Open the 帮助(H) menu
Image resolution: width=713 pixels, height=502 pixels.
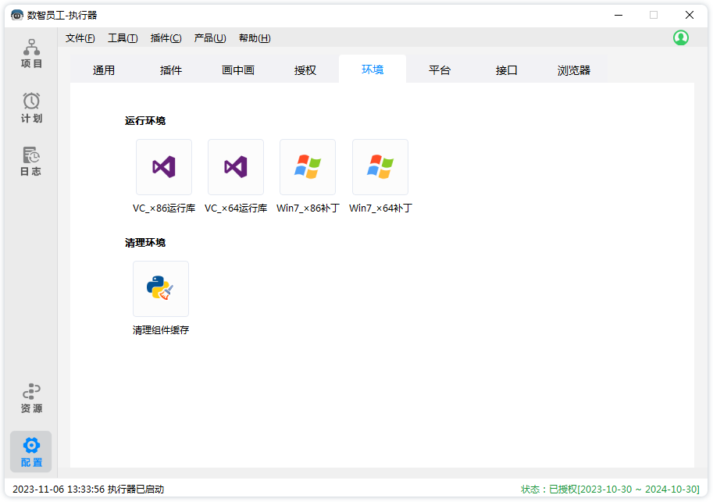[255, 38]
